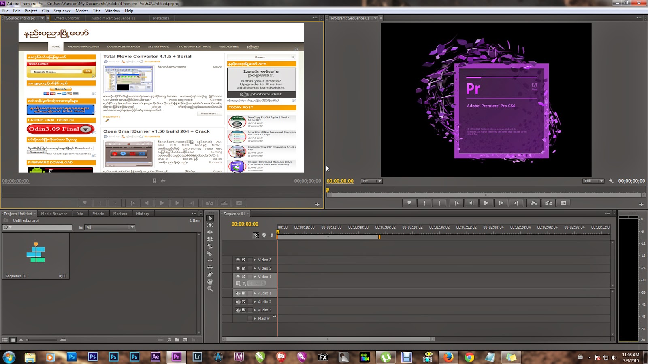Click the project panel search field
This screenshot has height=364, width=648.
coord(38,227)
